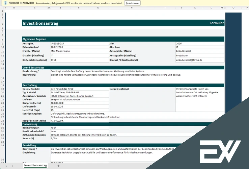Go to next sheet with right arrow

click(12, 166)
